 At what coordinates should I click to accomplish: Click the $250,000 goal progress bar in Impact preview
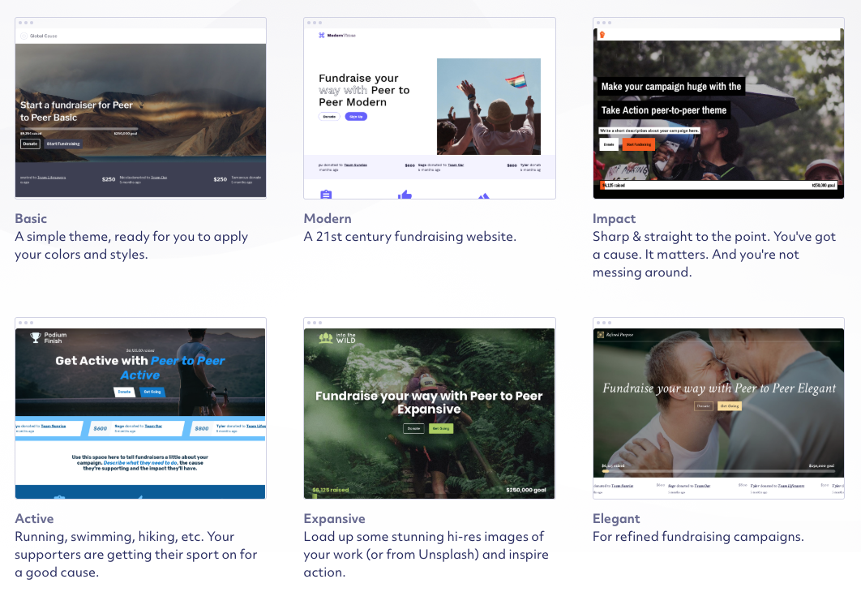click(718, 186)
